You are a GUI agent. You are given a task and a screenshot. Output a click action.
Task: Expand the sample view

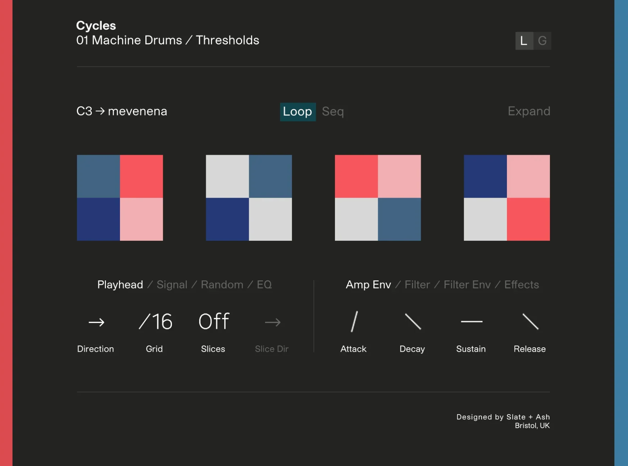pyautogui.click(x=529, y=111)
